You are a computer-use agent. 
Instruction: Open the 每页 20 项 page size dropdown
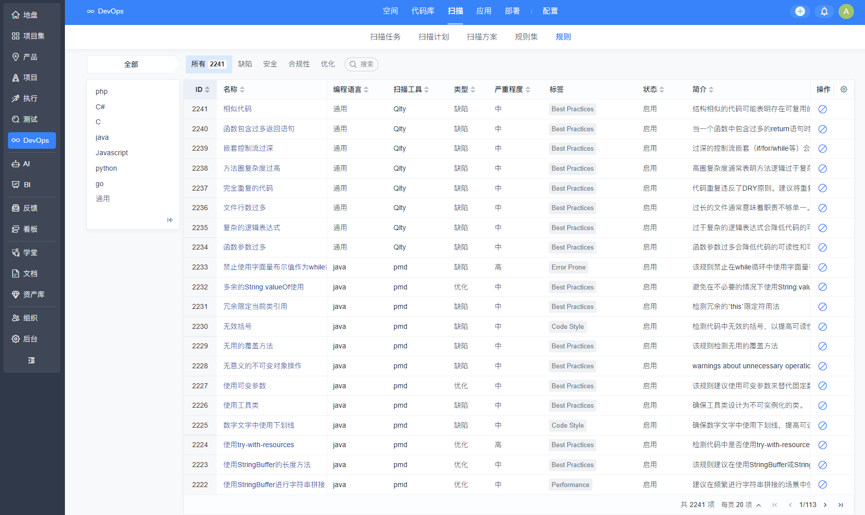click(741, 505)
